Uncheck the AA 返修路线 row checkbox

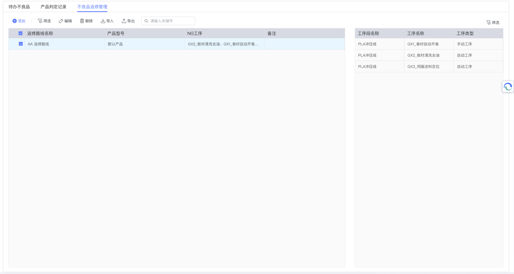21,44
